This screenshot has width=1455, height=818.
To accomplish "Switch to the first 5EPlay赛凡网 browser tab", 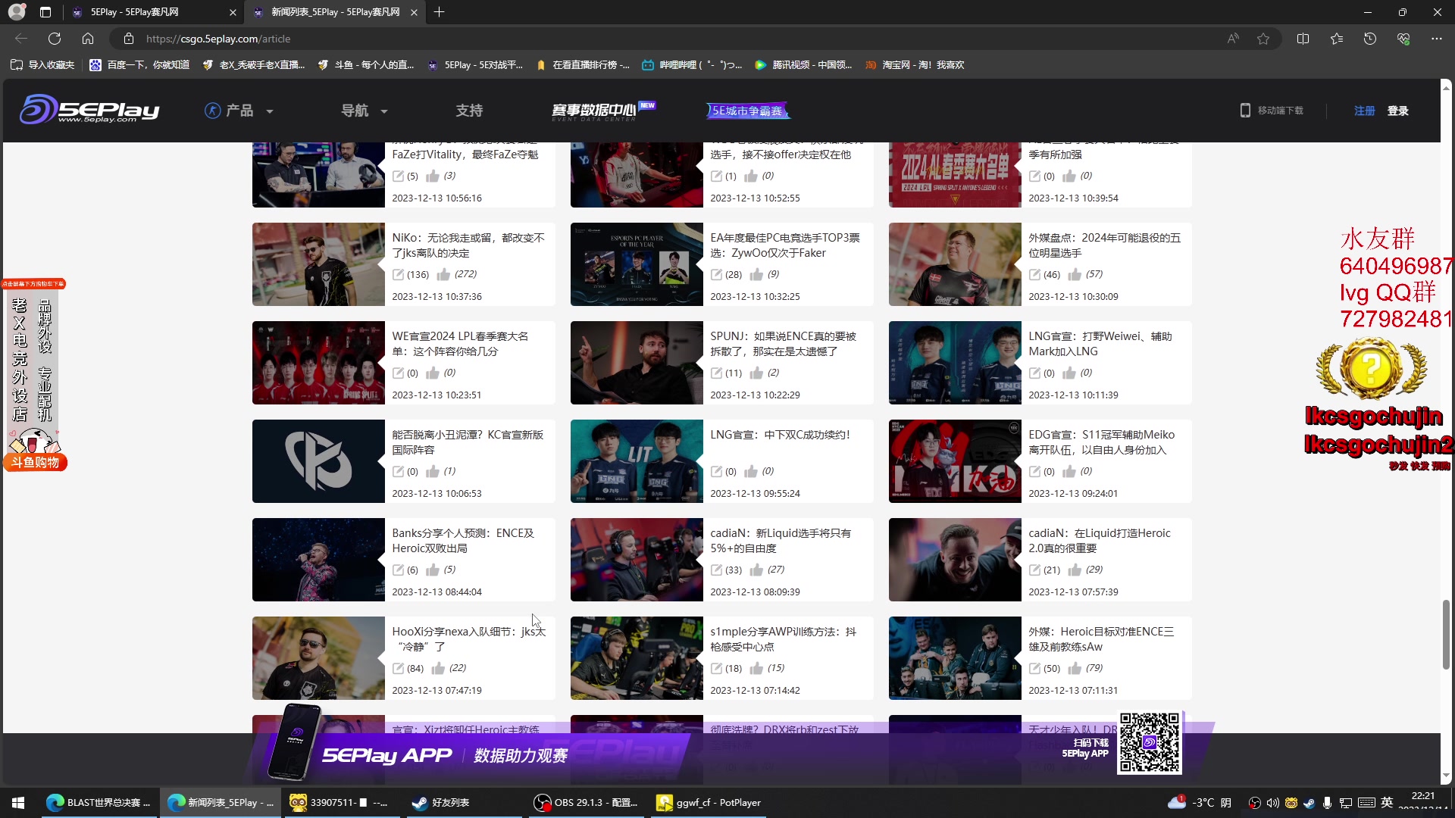I will point(136,12).
